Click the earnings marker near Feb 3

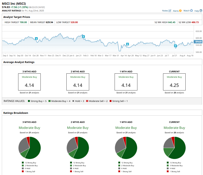83,37
